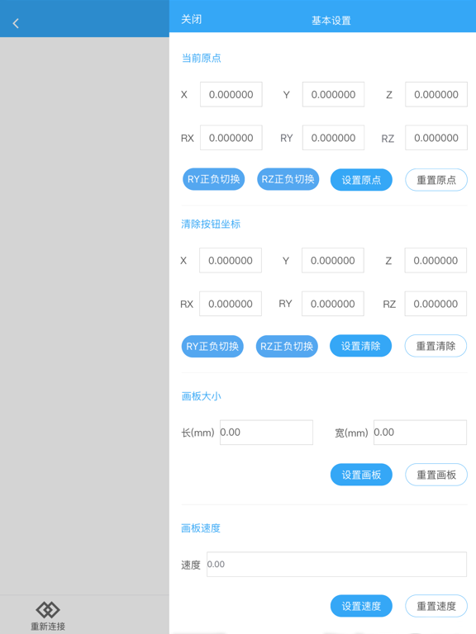The height and width of the screenshot is (634, 476).
Task: Click the 重置清除 button
Action: coord(436,346)
